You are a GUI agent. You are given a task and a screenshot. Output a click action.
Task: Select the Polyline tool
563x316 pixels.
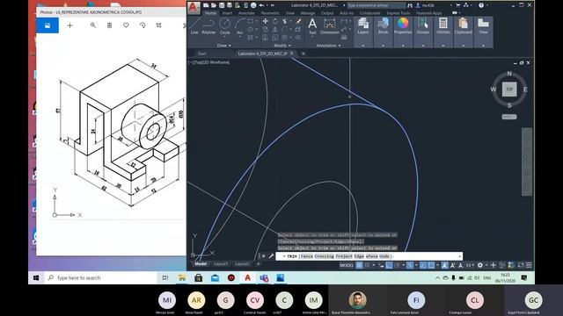[x=208, y=25]
